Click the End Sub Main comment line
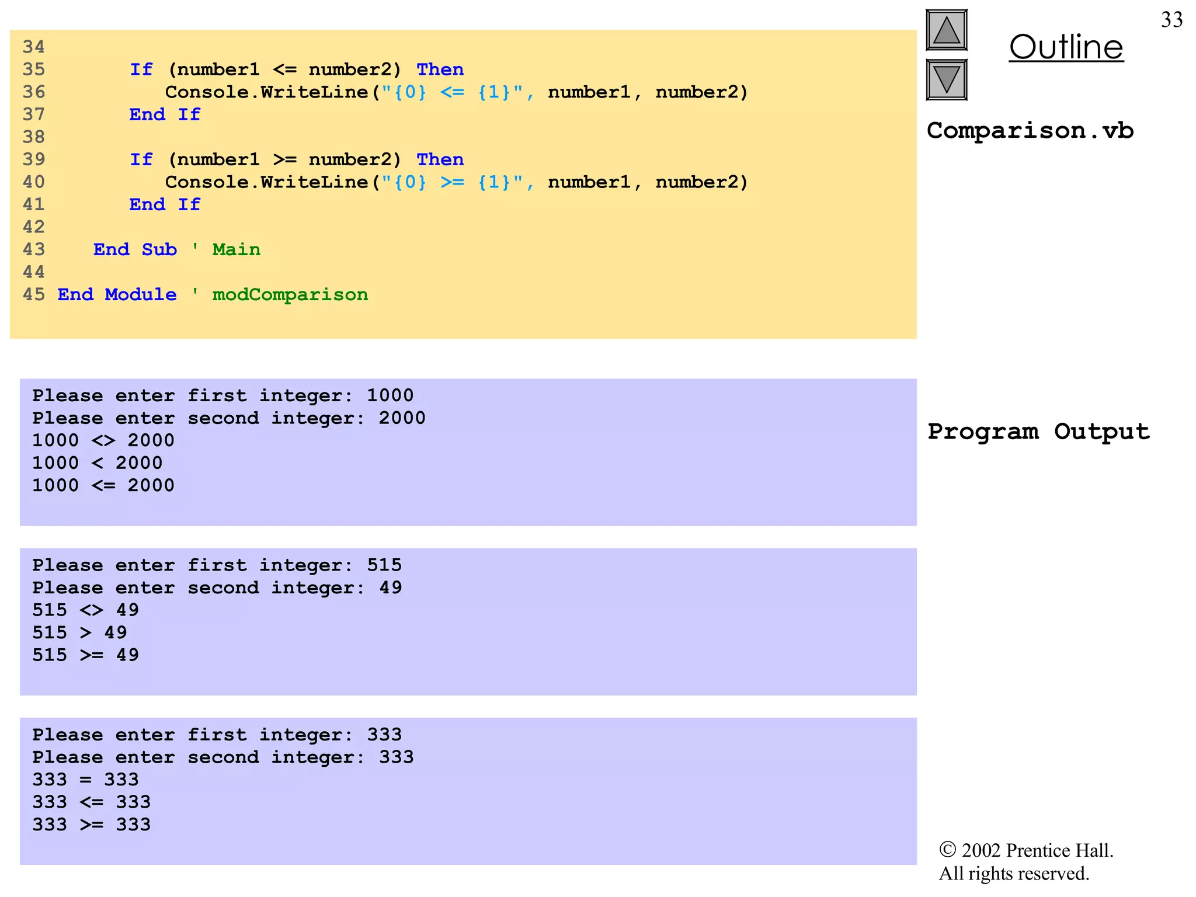The image size is (1196, 897). coord(176,249)
